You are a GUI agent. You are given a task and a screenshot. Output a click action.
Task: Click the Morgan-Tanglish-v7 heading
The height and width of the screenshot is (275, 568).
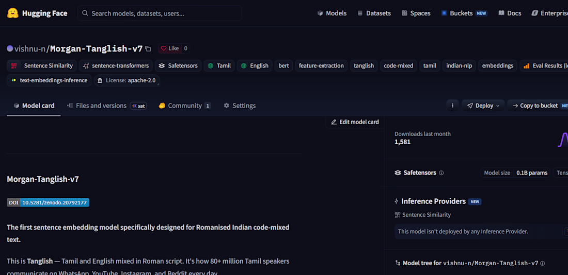click(x=43, y=179)
